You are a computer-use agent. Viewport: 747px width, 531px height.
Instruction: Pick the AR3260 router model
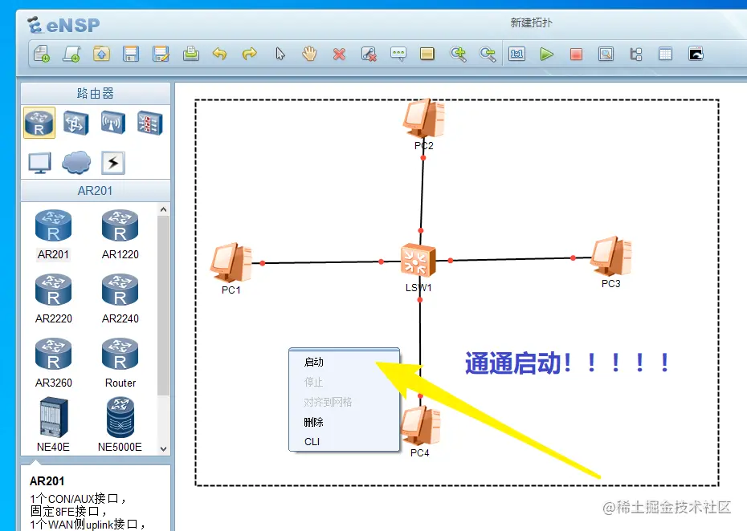(x=53, y=363)
